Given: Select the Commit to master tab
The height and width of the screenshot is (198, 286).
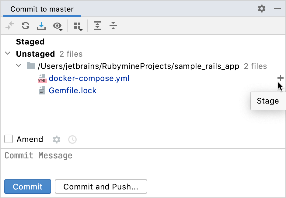Looking at the screenshot, I should coord(41,9).
